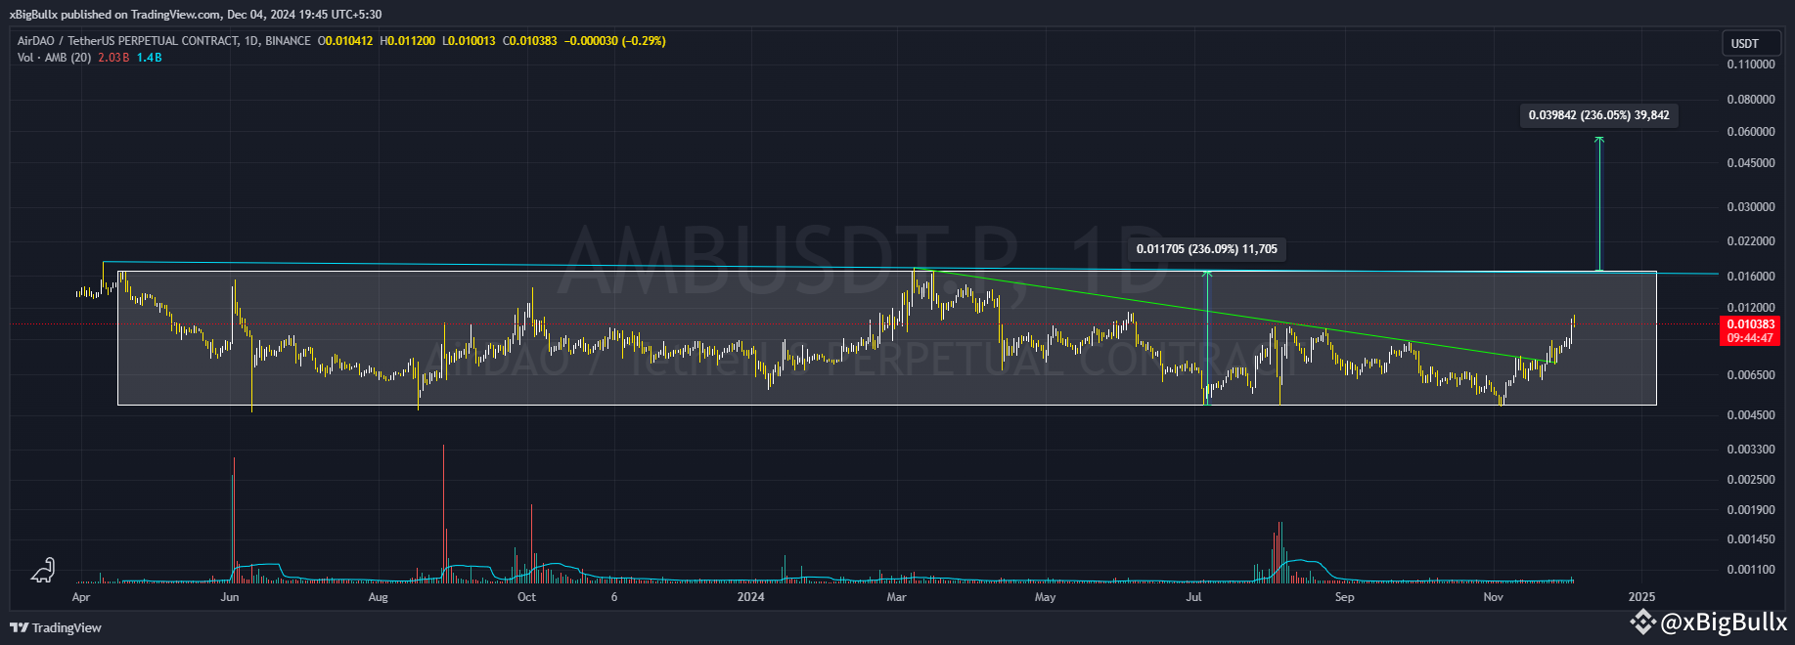Viewport: 1795px width, 645px height.
Task: Click the 0.004500 price axis label
Action: tap(1750, 415)
